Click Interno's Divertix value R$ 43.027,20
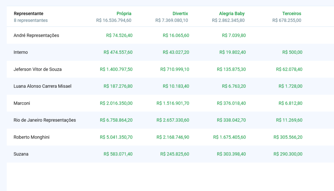334x191 pixels. (176, 52)
